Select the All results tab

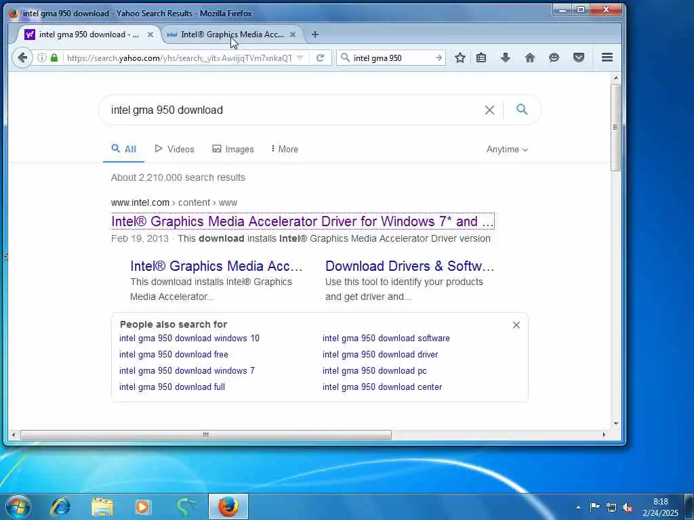pyautogui.click(x=123, y=149)
